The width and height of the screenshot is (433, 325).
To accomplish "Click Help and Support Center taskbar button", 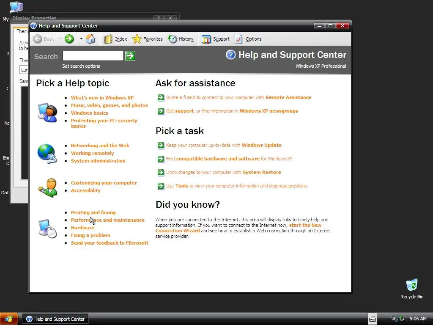I will (x=55, y=319).
